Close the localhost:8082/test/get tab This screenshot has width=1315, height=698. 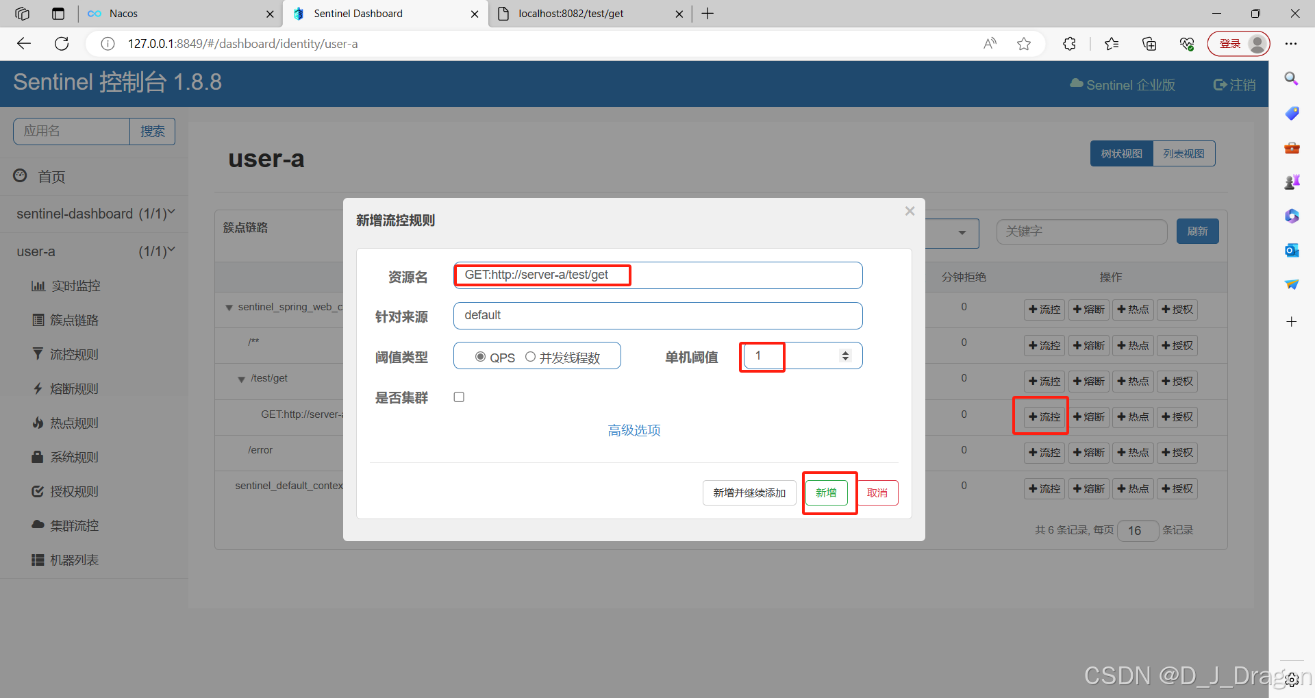[679, 14]
